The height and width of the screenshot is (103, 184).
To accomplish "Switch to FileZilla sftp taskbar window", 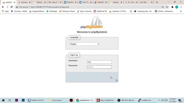I will (106, 100).
